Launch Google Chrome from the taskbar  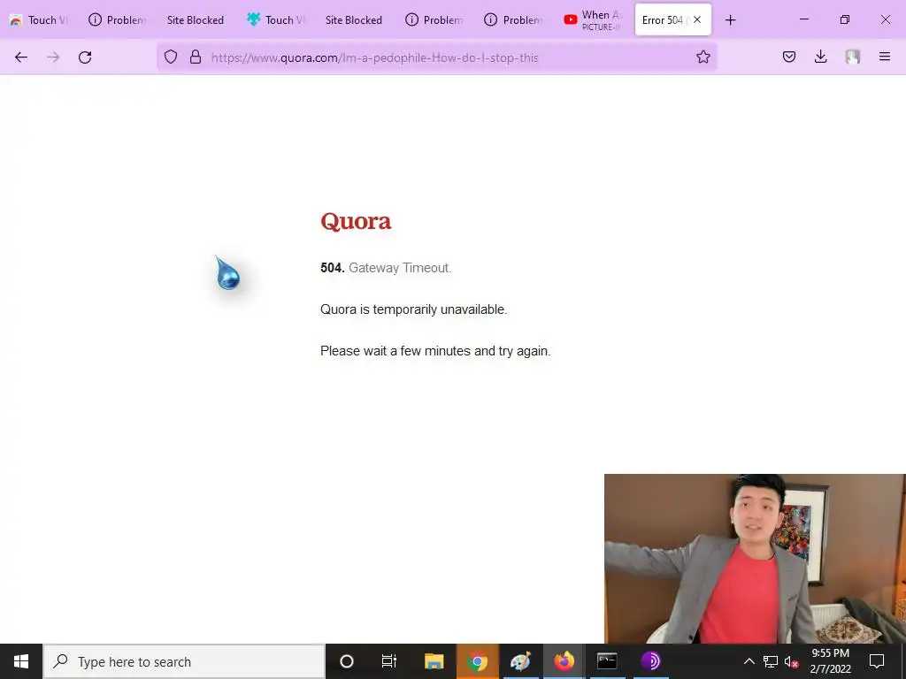coord(477,661)
